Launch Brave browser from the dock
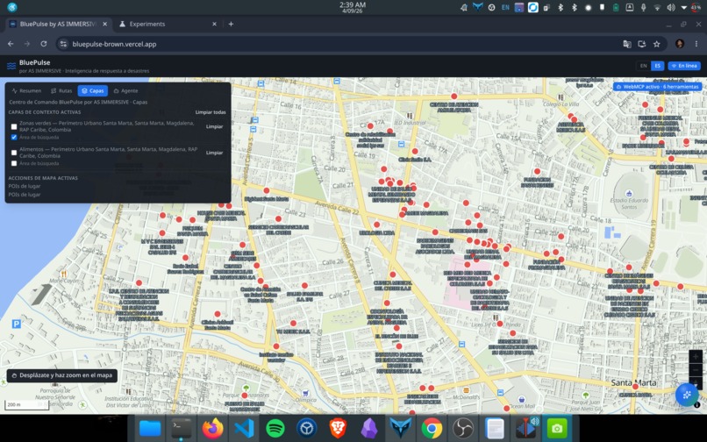 point(338,428)
